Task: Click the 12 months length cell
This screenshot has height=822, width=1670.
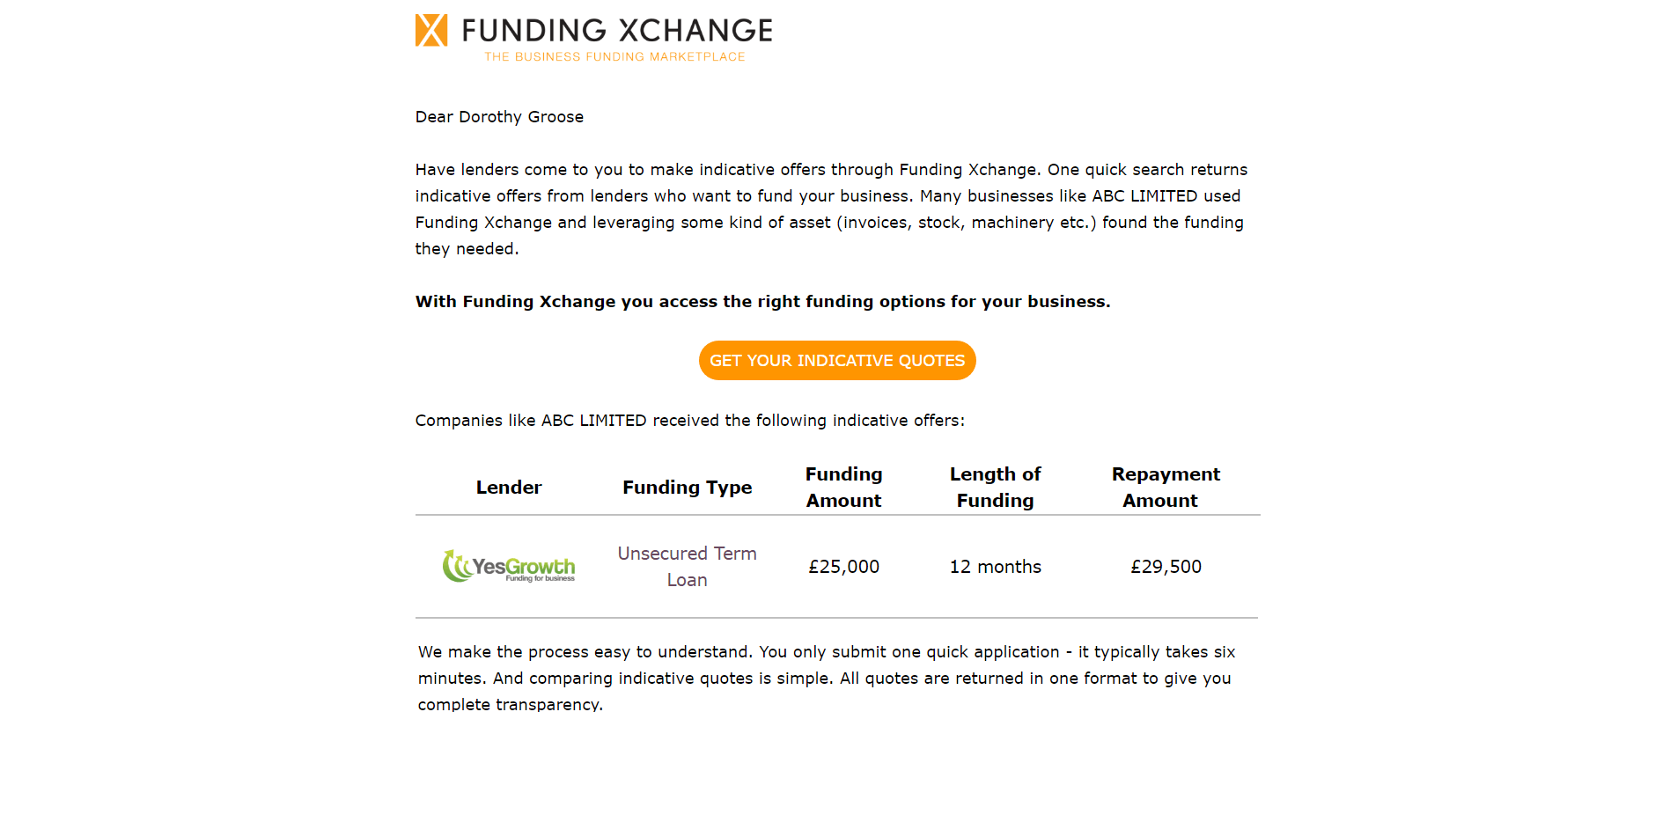Action: [x=996, y=567]
